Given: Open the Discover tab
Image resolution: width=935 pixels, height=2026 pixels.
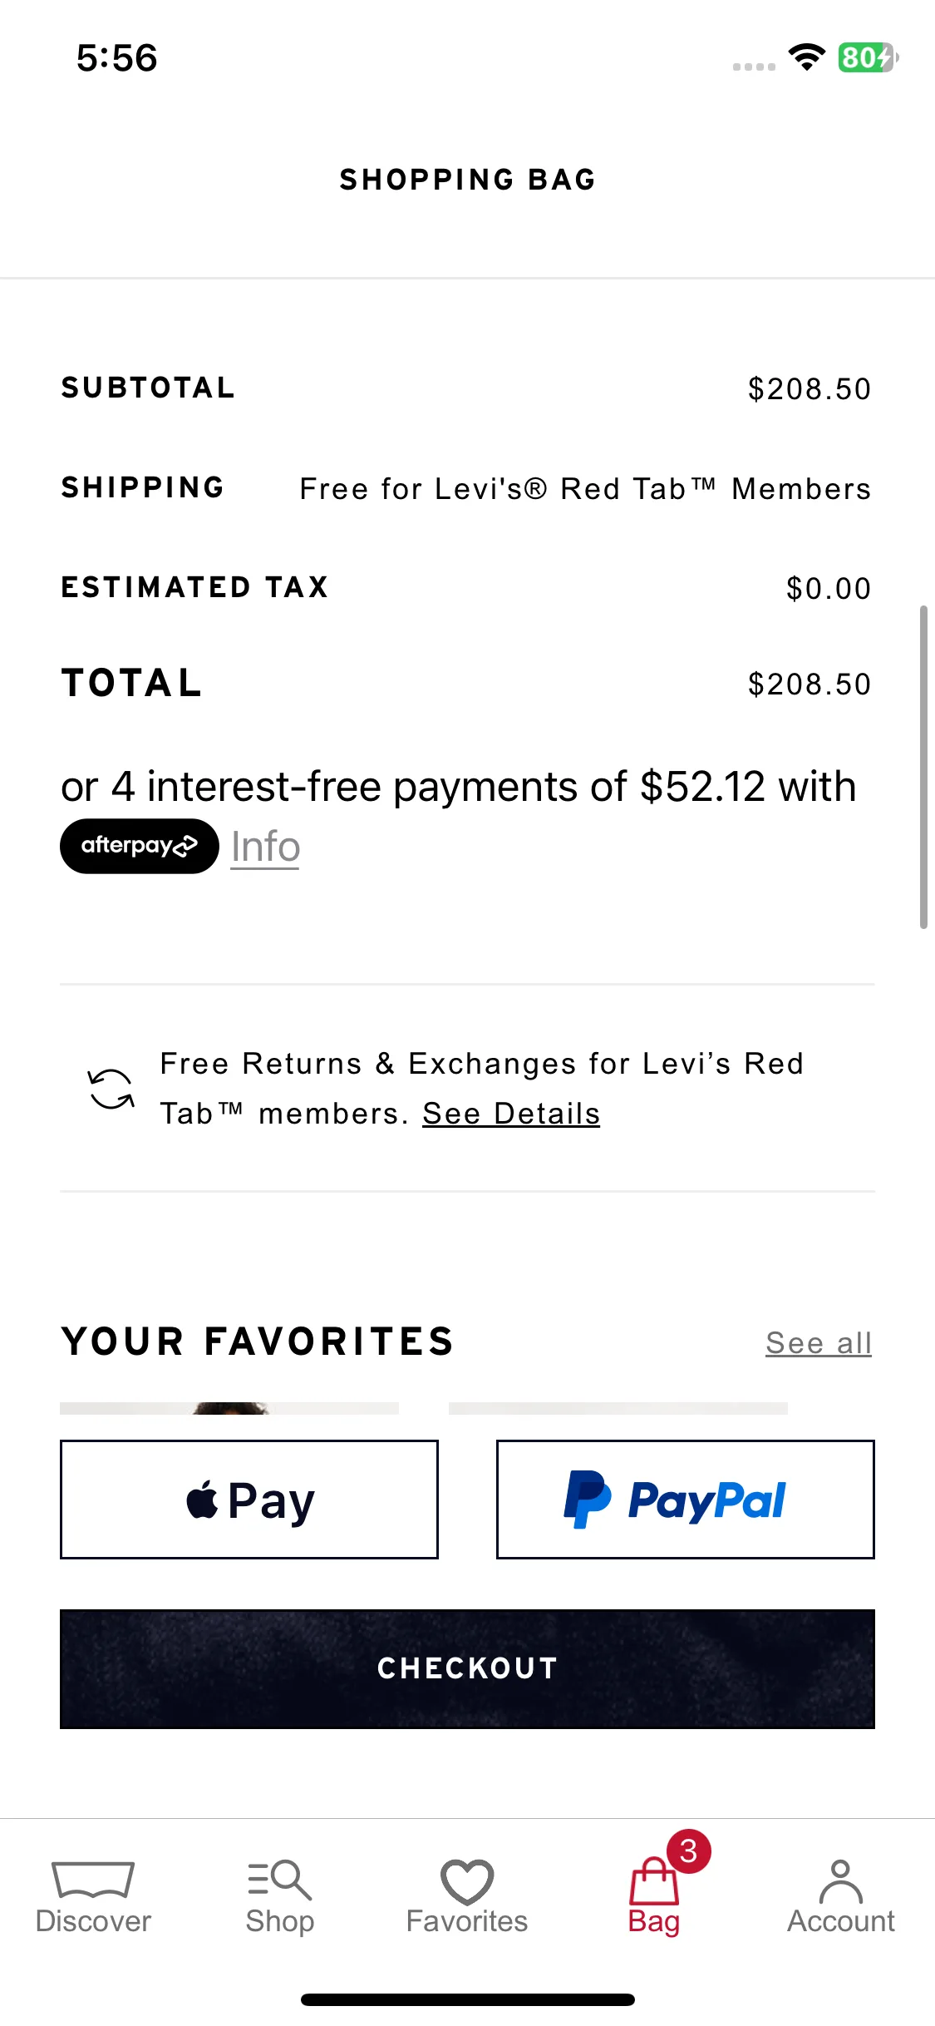Looking at the screenshot, I should [93, 1896].
